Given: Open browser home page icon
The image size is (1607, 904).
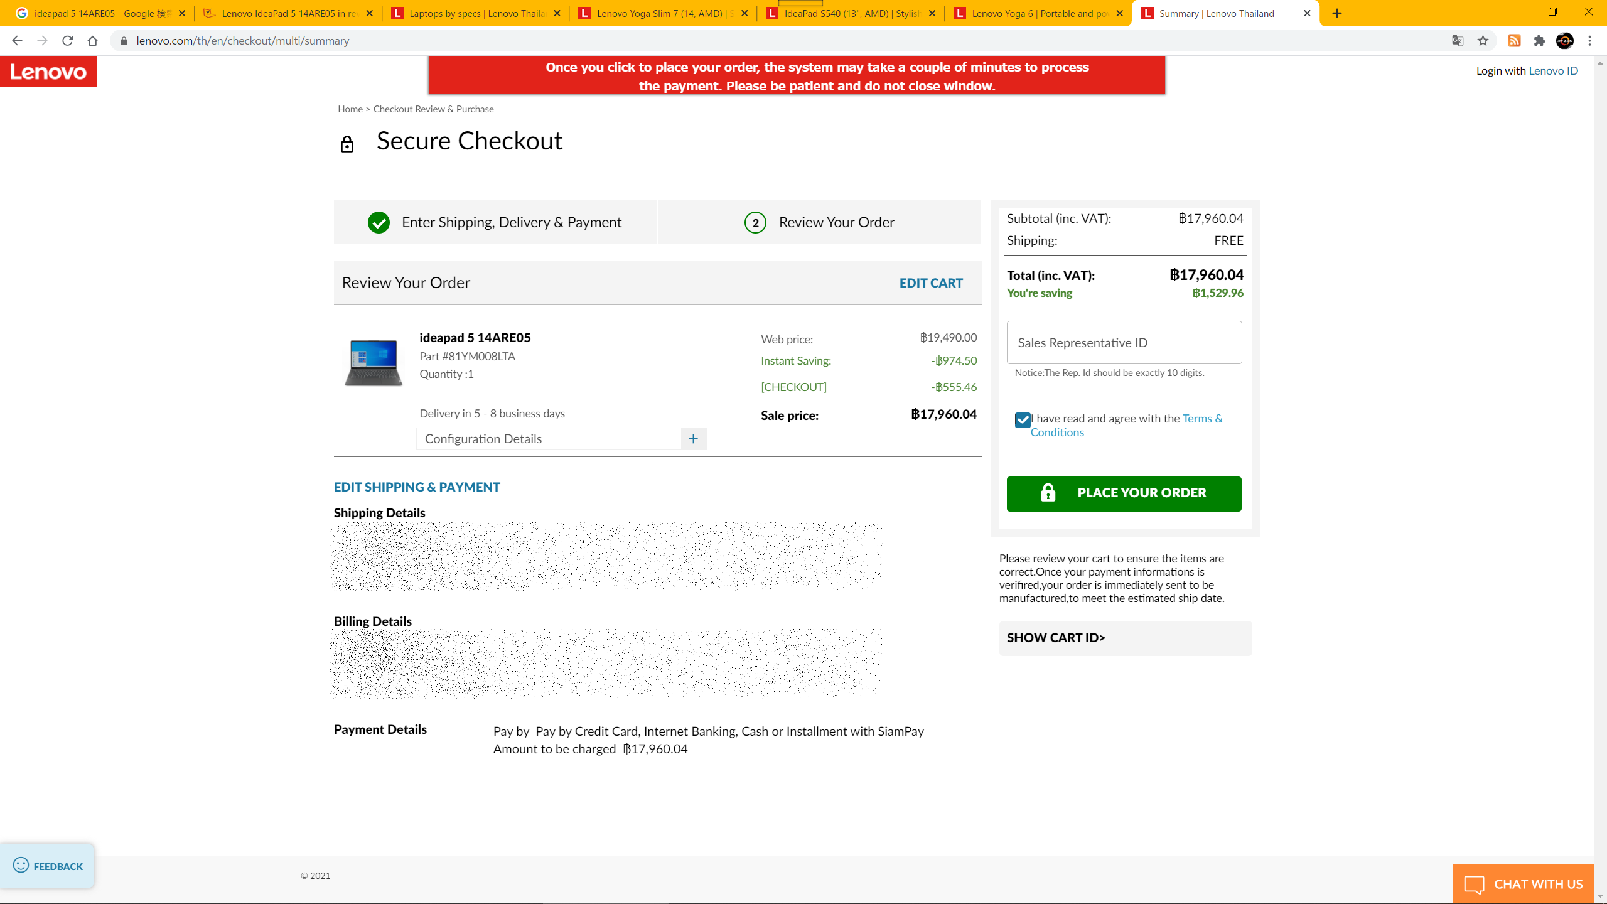Looking at the screenshot, I should pyautogui.click(x=92, y=41).
